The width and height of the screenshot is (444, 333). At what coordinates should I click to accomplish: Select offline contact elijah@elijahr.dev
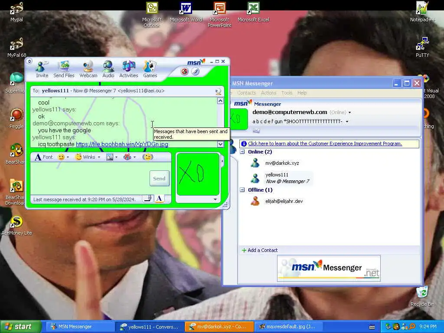[x=284, y=201]
